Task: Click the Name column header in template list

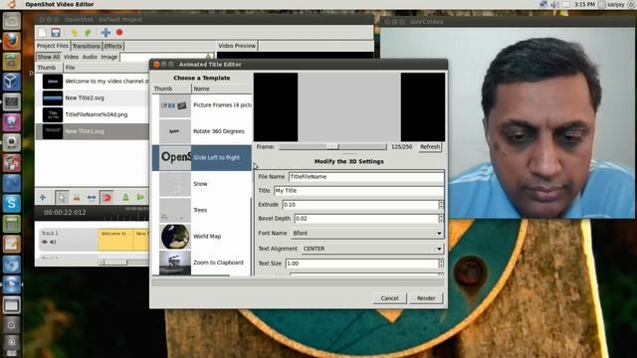Action: 221,89
